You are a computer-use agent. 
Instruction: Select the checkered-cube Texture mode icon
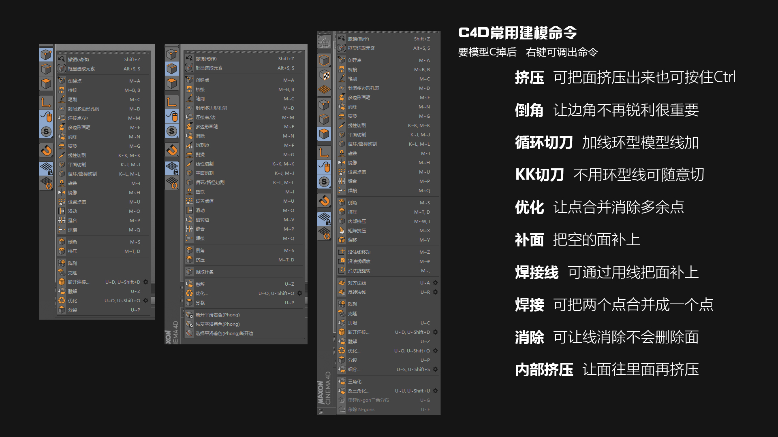pos(324,75)
